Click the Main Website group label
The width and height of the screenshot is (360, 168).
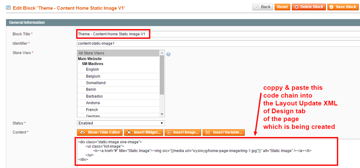tap(90, 59)
